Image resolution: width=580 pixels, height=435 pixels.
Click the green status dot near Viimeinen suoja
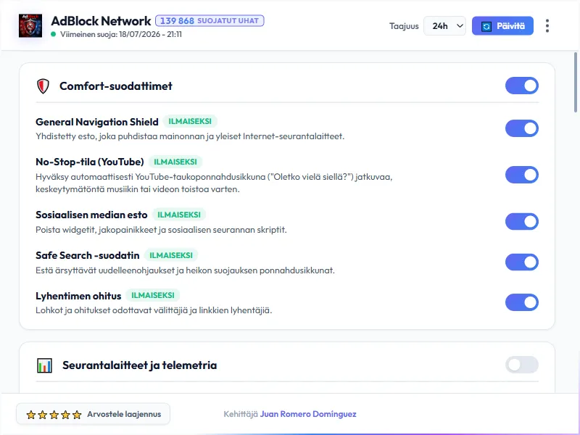click(x=53, y=34)
